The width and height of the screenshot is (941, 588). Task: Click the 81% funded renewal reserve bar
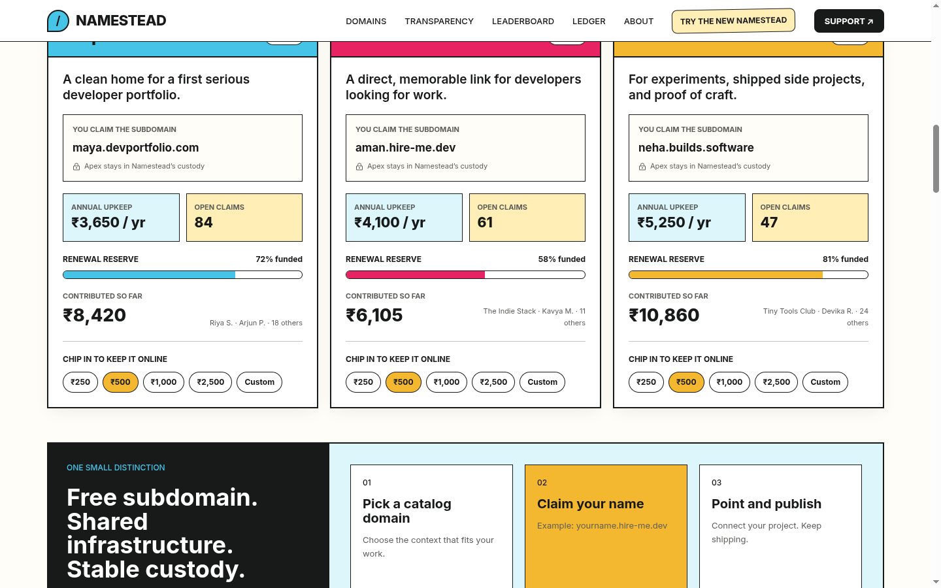pyautogui.click(x=748, y=275)
